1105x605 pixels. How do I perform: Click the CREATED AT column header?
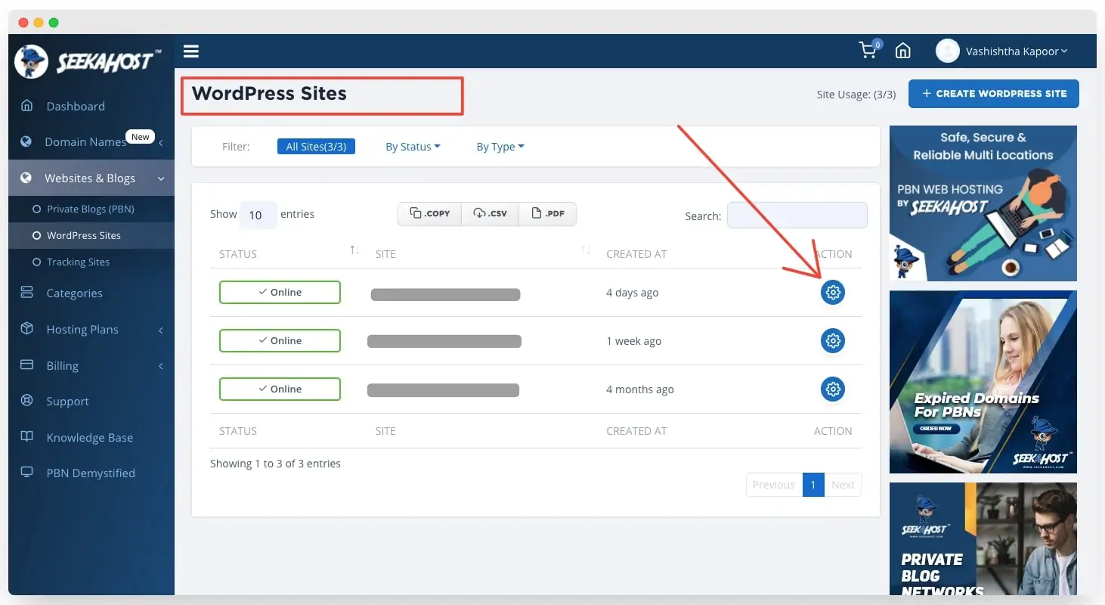pos(636,254)
